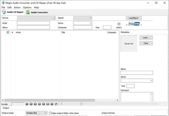This screenshot has height=116, width=169.
Task: Open the Output mode dropdown
Action: (x=36, y=113)
